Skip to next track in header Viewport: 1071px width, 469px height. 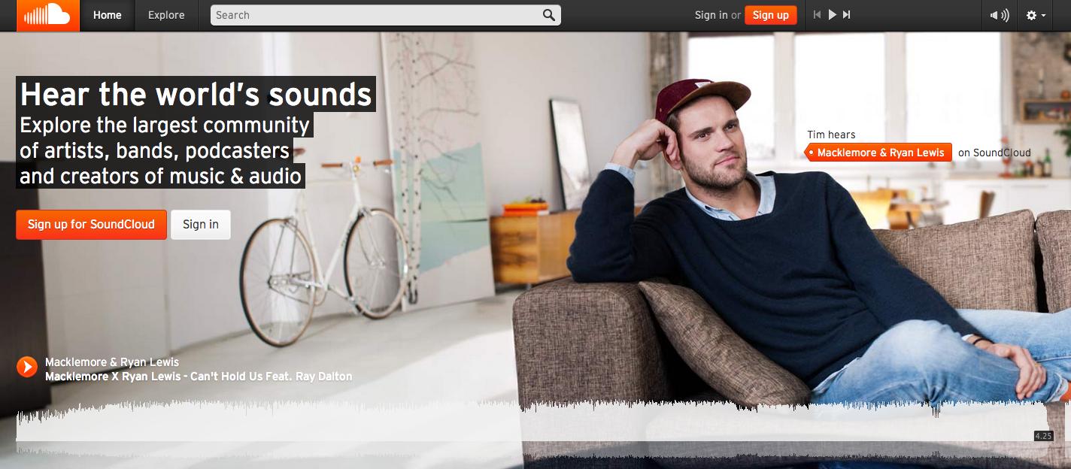pos(846,15)
